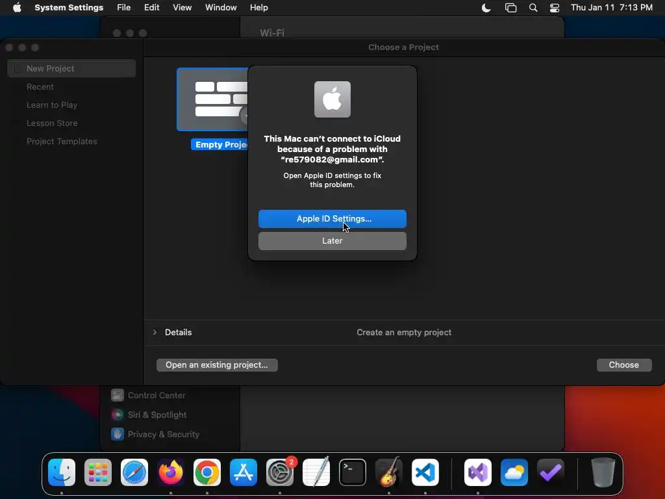Select the Empty Project thumbnail
The image size is (665, 499).
coord(212,99)
